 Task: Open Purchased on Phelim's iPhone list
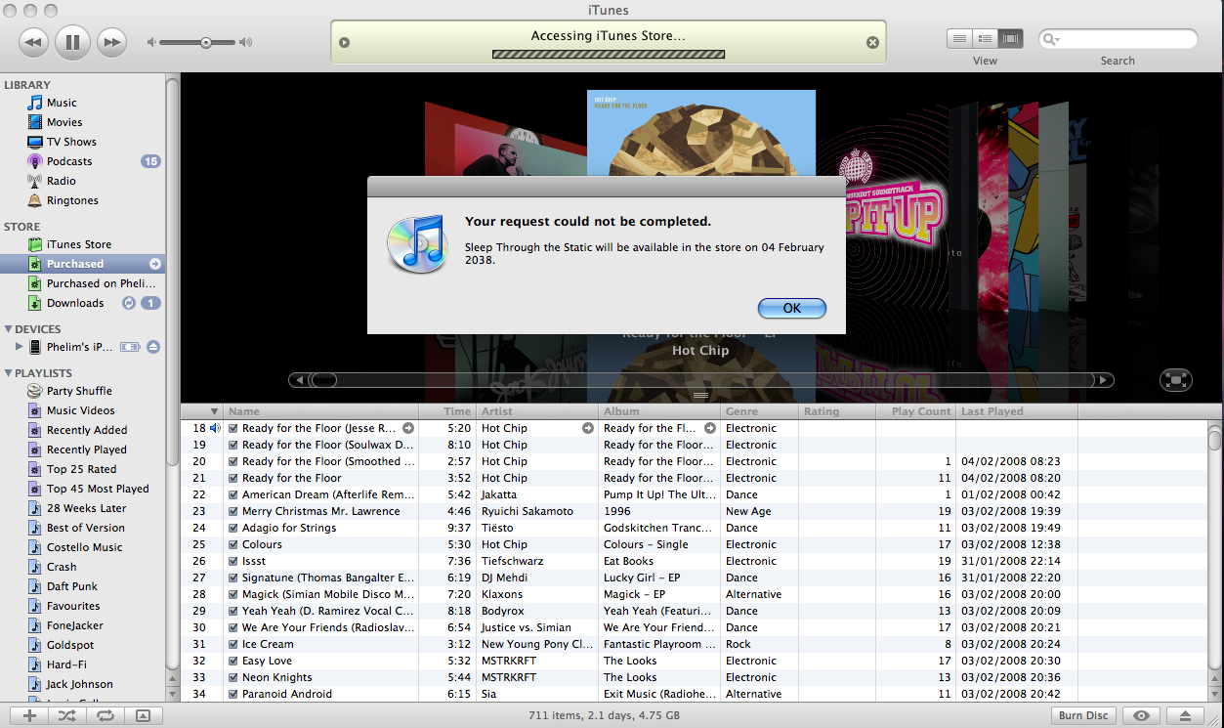point(101,283)
